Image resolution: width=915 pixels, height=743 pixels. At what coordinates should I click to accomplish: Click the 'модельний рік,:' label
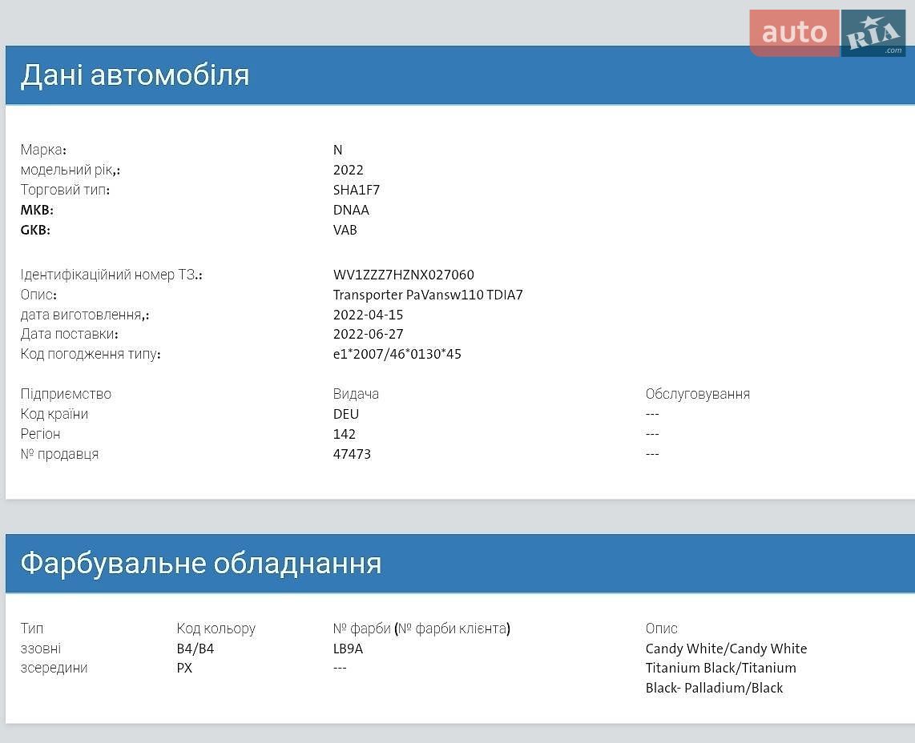pyautogui.click(x=70, y=170)
